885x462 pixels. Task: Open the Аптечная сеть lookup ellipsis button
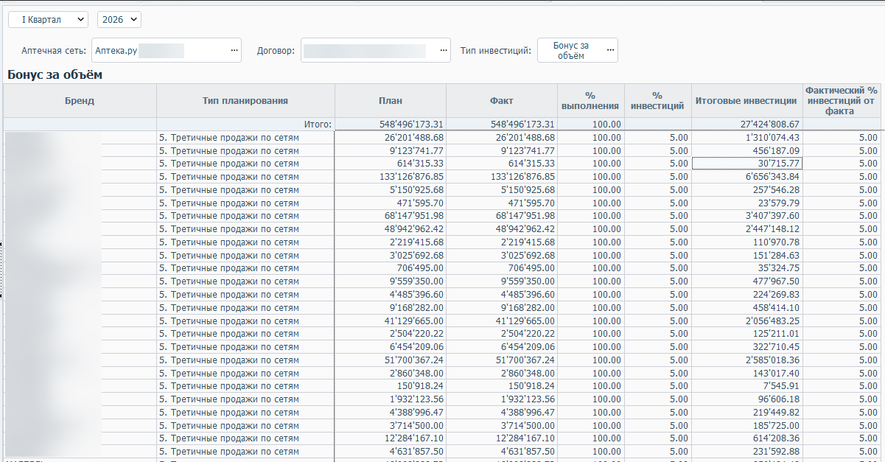tap(234, 51)
